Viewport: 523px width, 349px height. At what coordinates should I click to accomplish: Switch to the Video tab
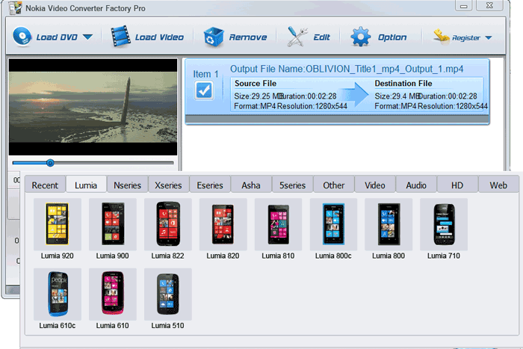(375, 185)
